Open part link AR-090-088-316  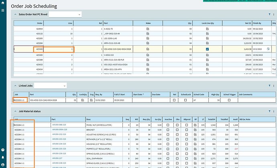click(59, 125)
